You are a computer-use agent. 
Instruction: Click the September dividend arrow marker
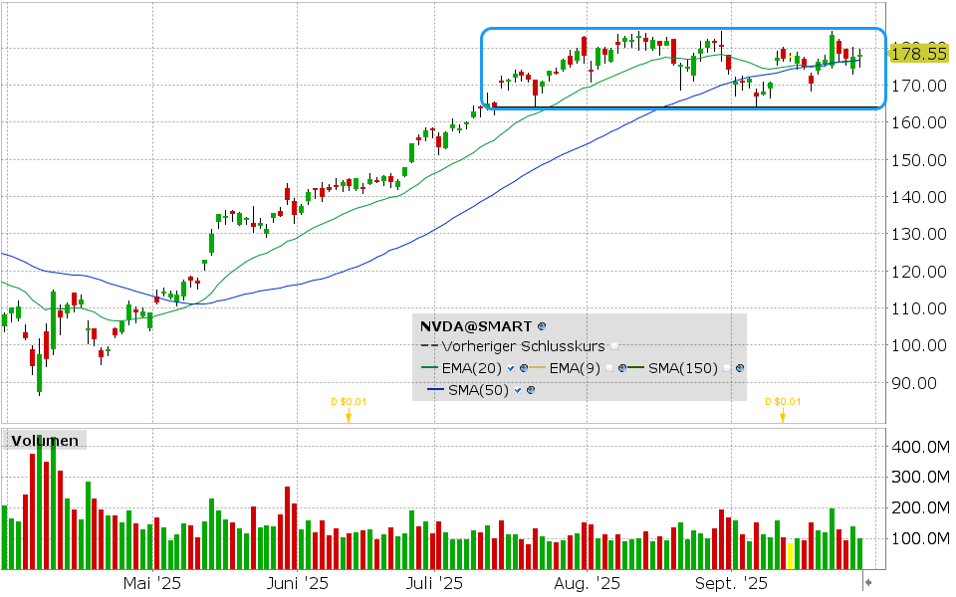(783, 416)
